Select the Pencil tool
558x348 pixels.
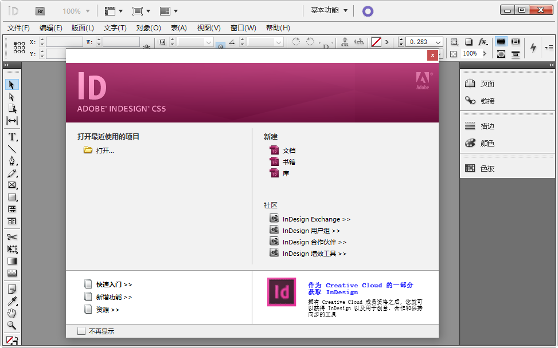pyautogui.click(x=11, y=173)
